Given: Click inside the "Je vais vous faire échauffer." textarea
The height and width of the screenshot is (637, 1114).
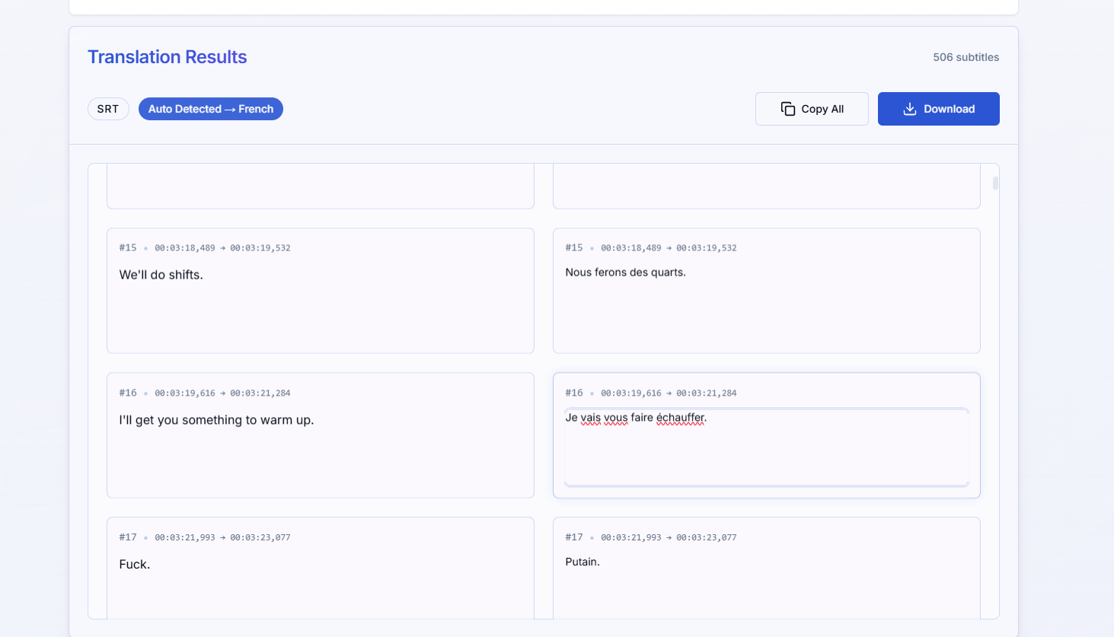Looking at the screenshot, I should [x=767, y=447].
